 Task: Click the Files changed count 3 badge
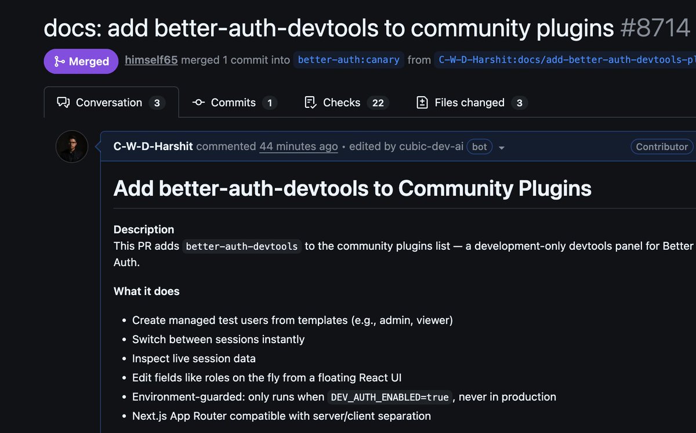[519, 103]
